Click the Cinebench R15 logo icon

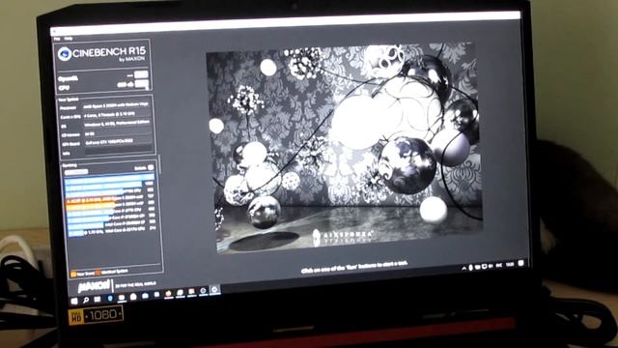tap(65, 54)
